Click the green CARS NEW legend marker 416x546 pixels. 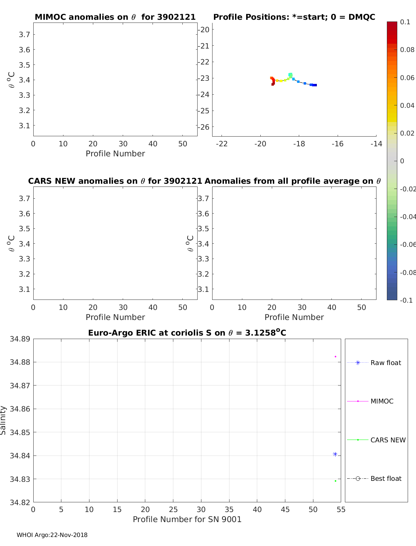[358, 440]
